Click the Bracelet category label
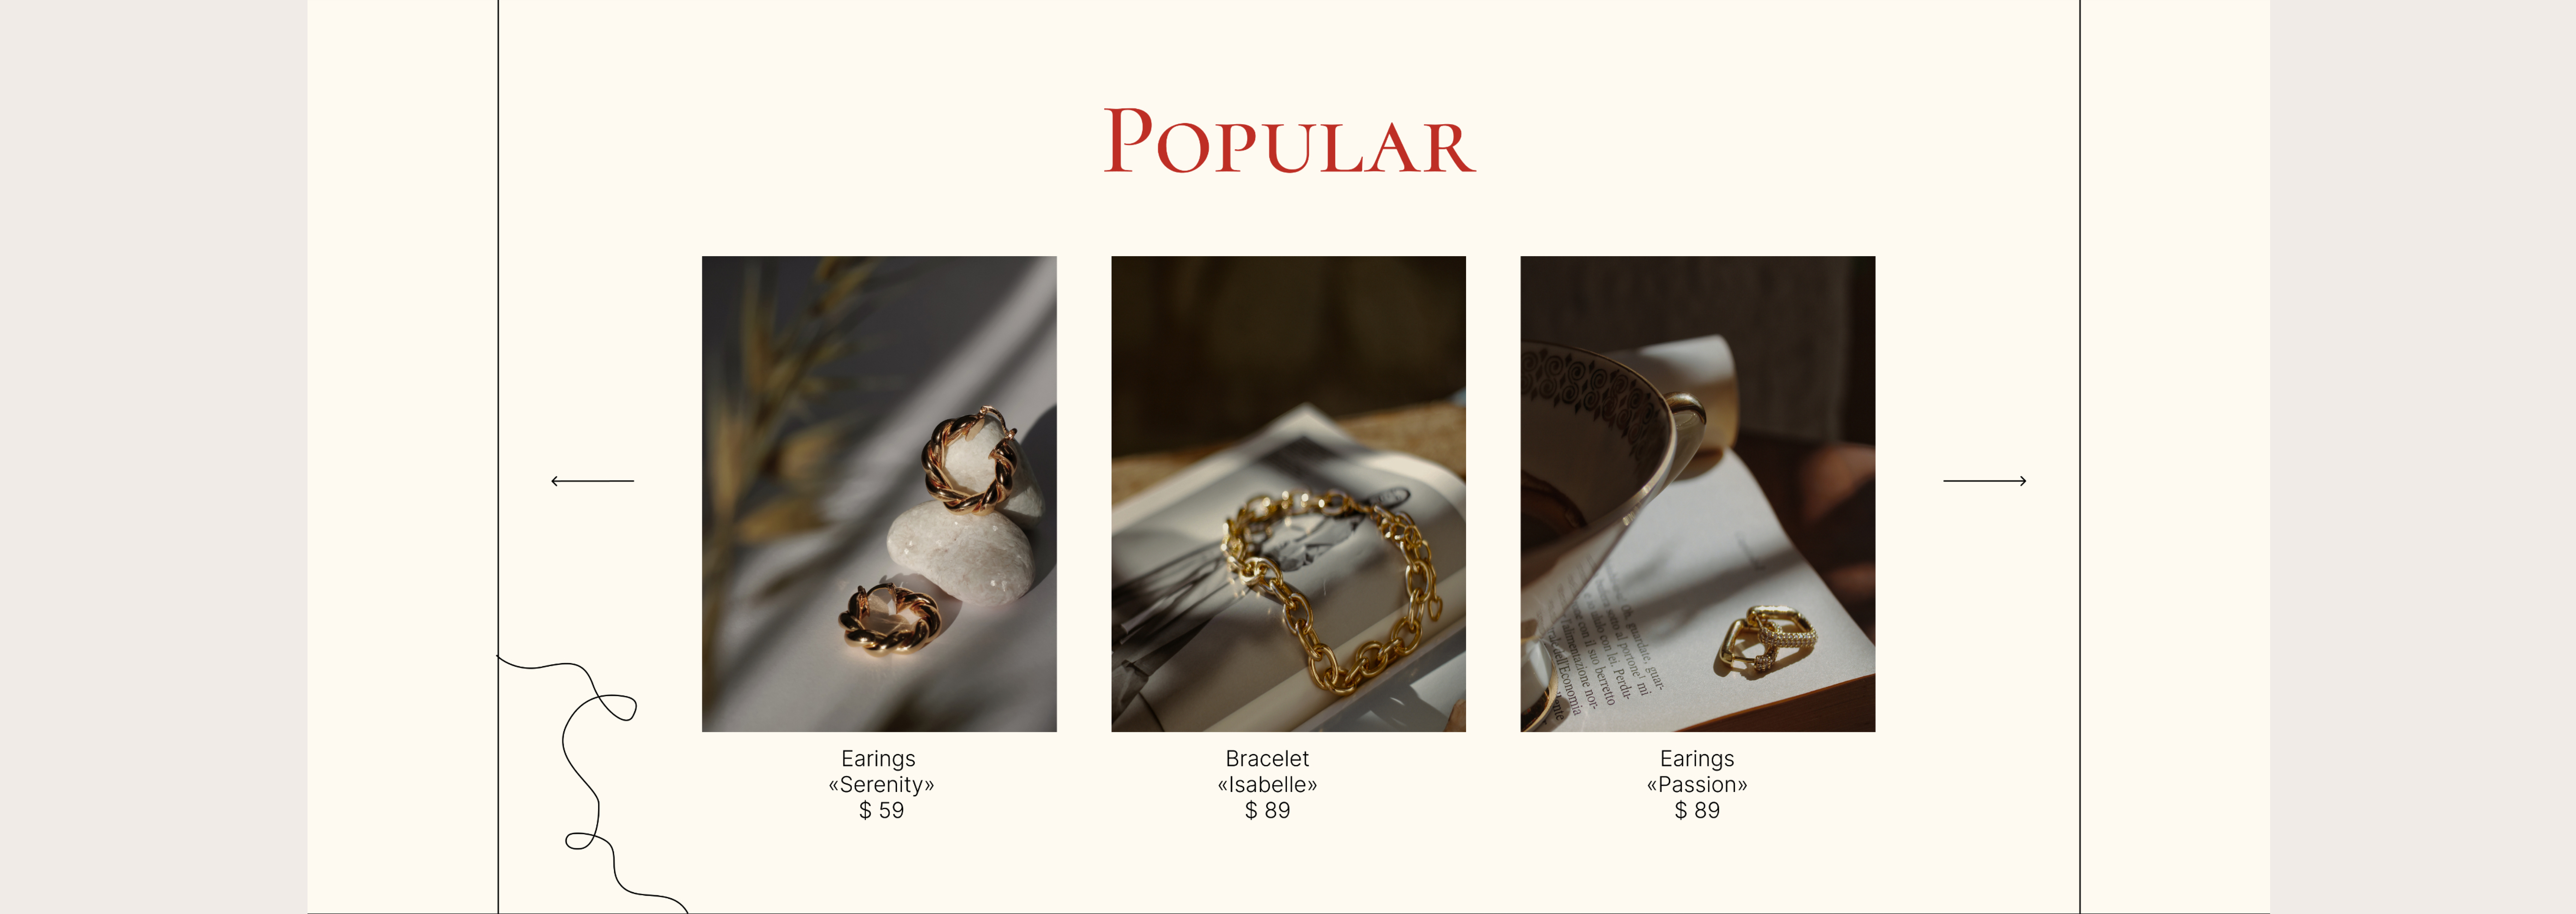This screenshot has width=2576, height=914. click(x=1267, y=759)
